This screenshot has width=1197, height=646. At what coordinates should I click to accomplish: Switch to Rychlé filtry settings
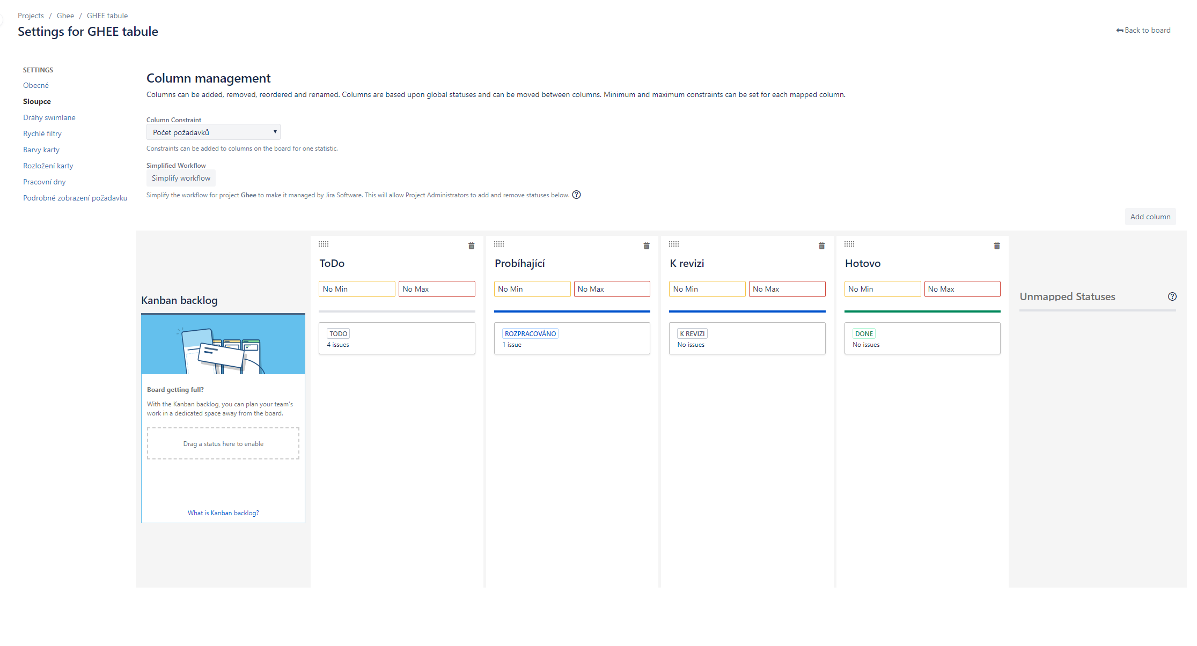[42, 133]
